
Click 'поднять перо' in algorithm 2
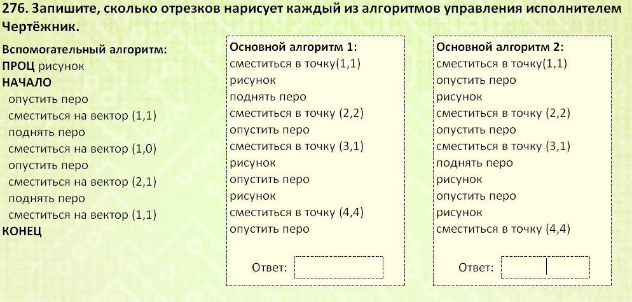474,163
